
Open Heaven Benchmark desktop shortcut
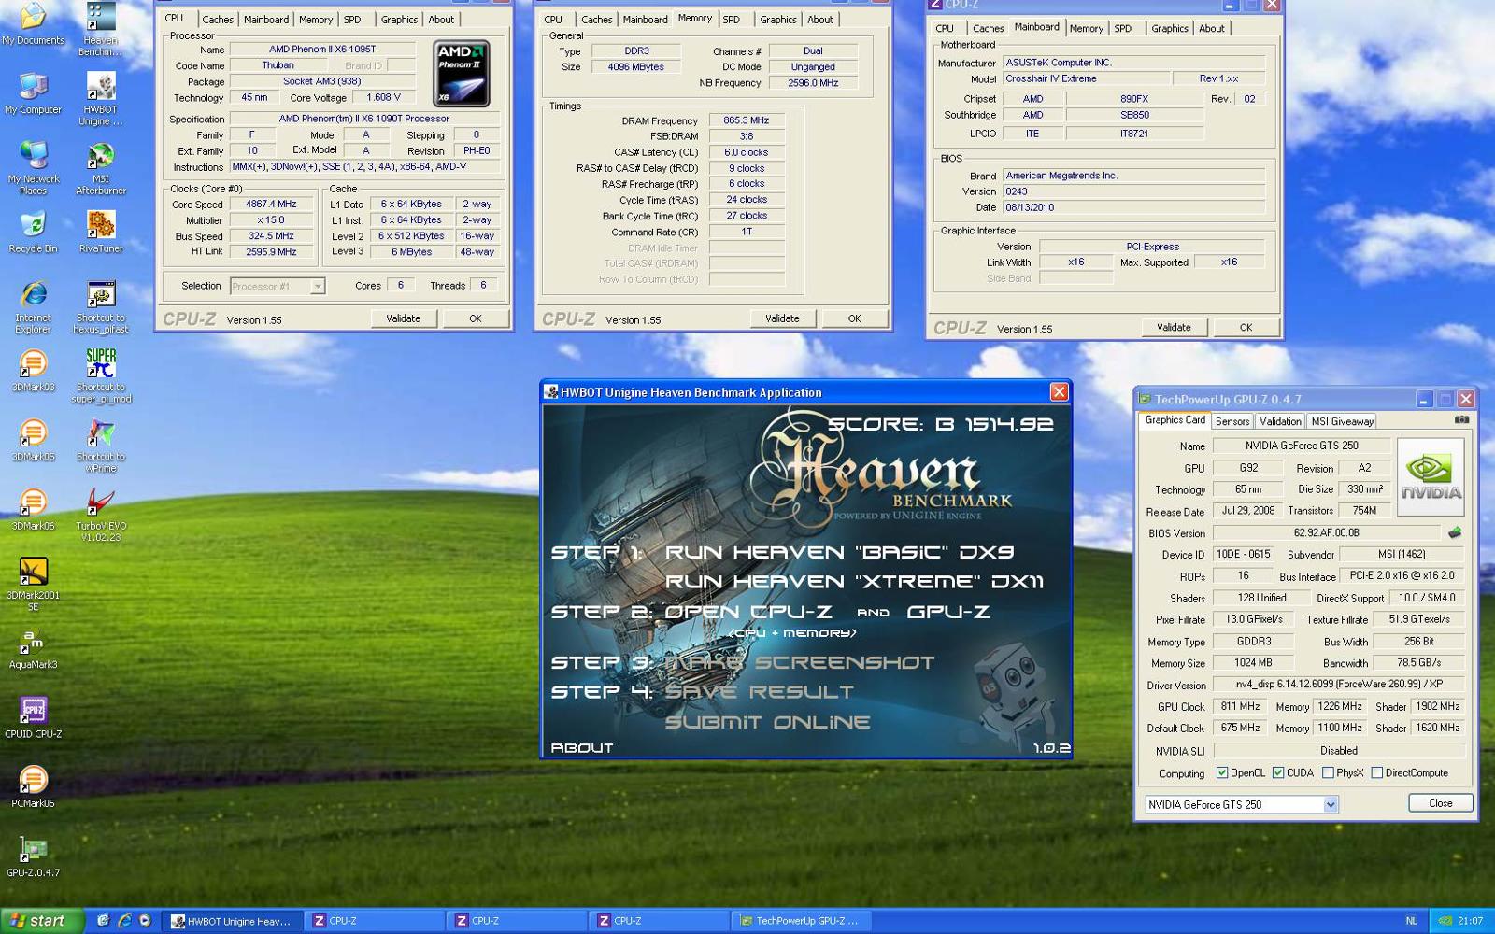[x=100, y=28]
